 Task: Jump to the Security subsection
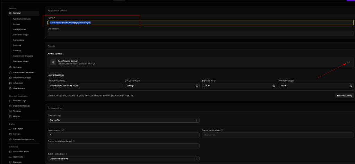[17, 51]
